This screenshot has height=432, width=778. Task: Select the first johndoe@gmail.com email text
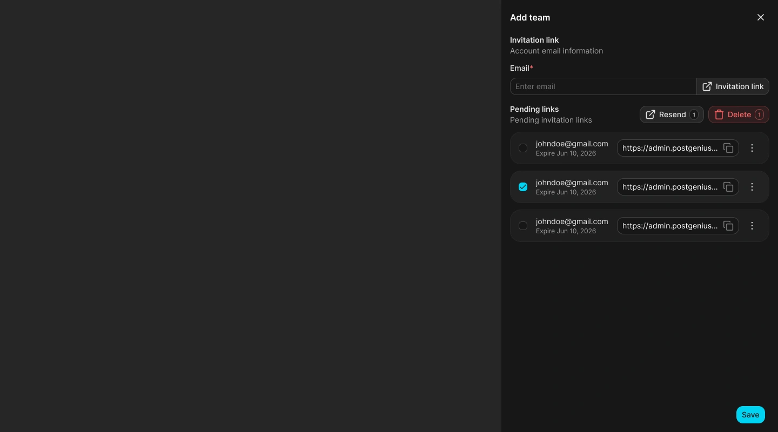572,144
